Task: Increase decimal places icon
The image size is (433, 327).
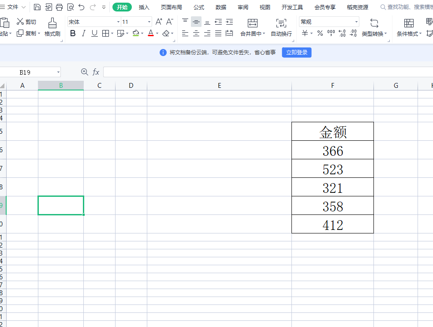Action: click(x=342, y=34)
